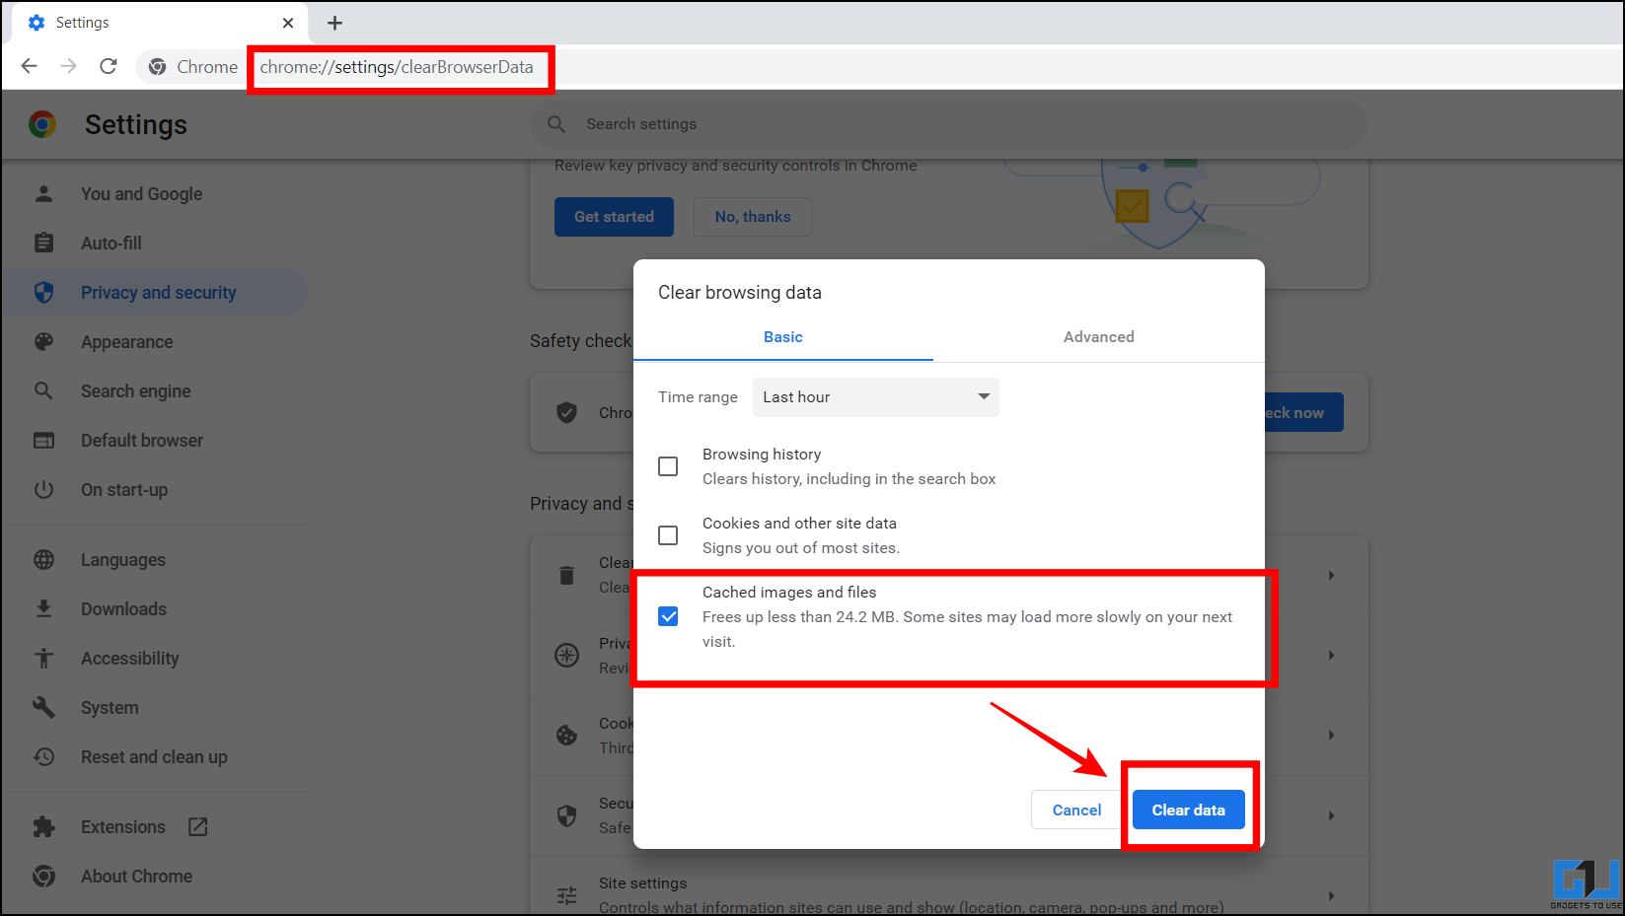Click the Chrome logo beside the Settings title
The height and width of the screenshot is (916, 1625).
(x=42, y=124)
